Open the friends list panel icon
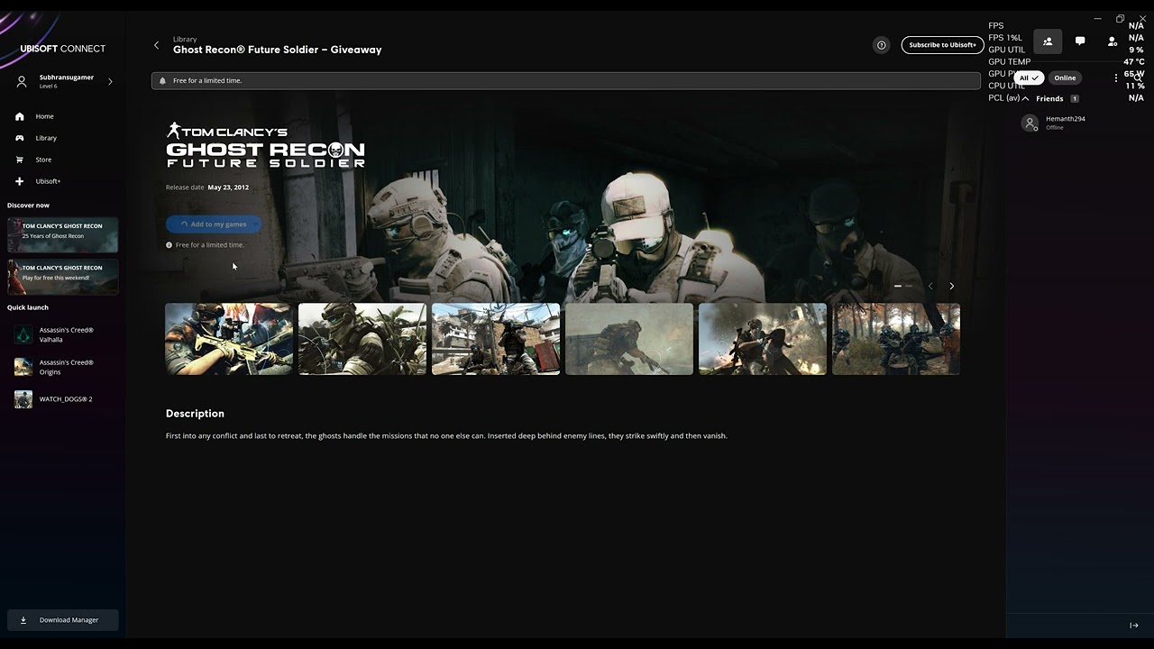The height and width of the screenshot is (649, 1154). 1048,41
